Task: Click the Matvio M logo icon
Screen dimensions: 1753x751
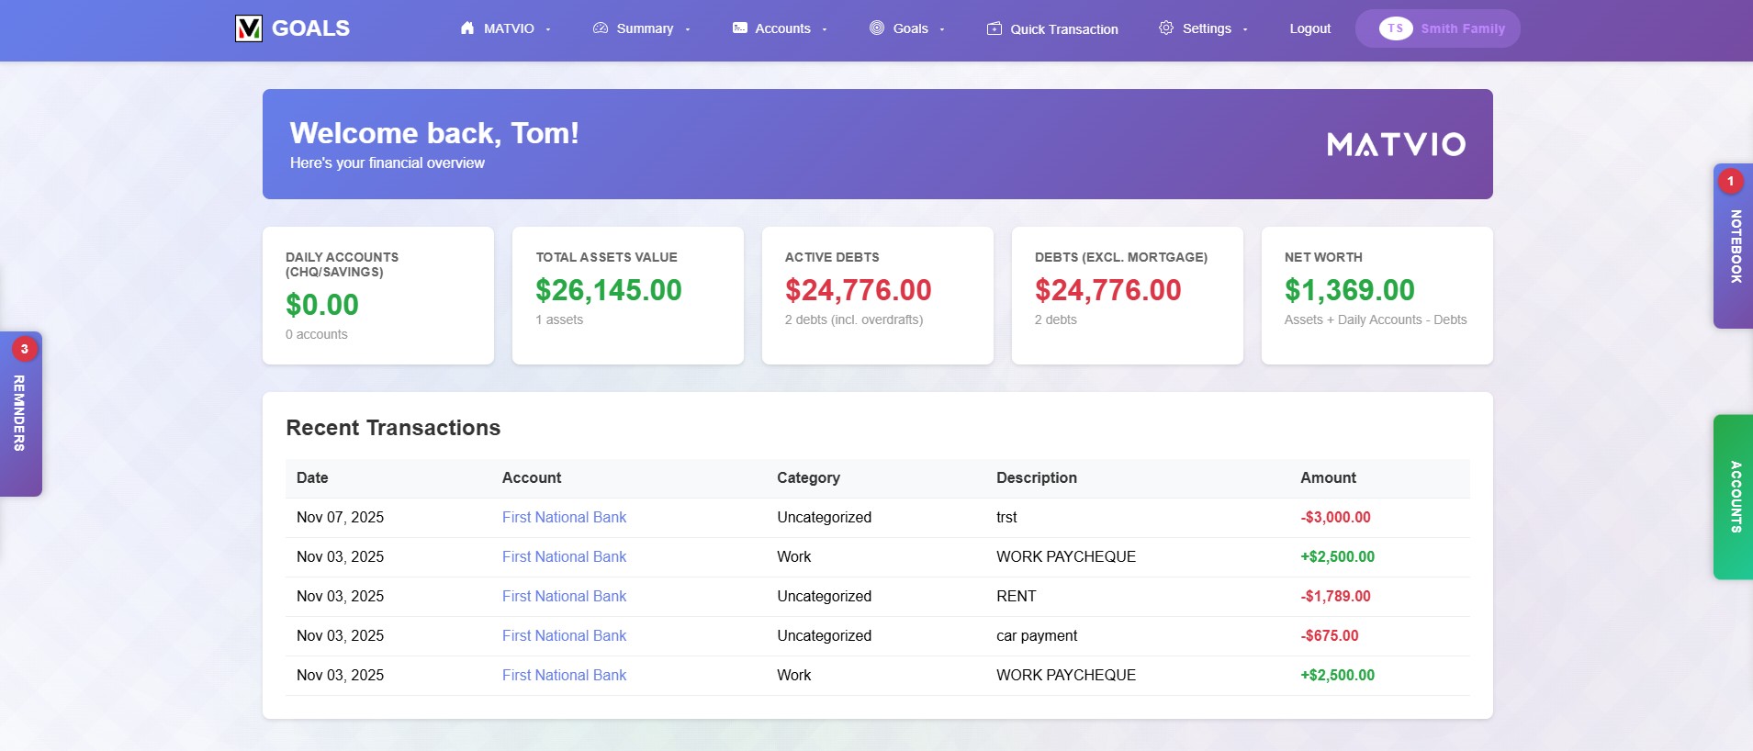Action: [x=248, y=28]
